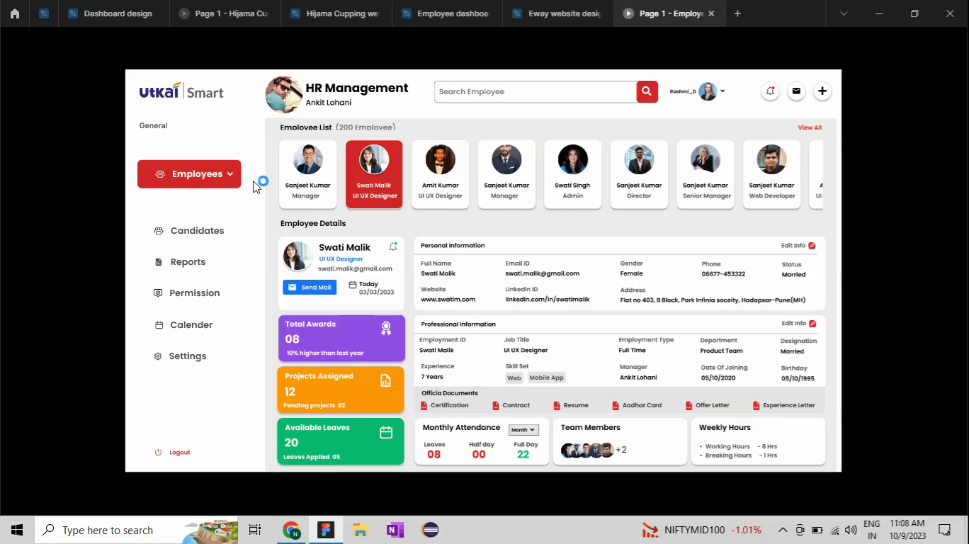Click the Calender icon in the sidebar
969x544 pixels.
(x=157, y=324)
